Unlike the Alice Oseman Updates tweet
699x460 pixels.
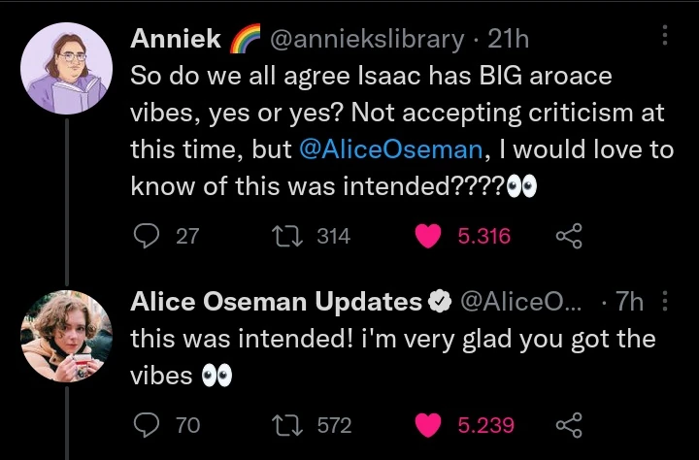432,424
